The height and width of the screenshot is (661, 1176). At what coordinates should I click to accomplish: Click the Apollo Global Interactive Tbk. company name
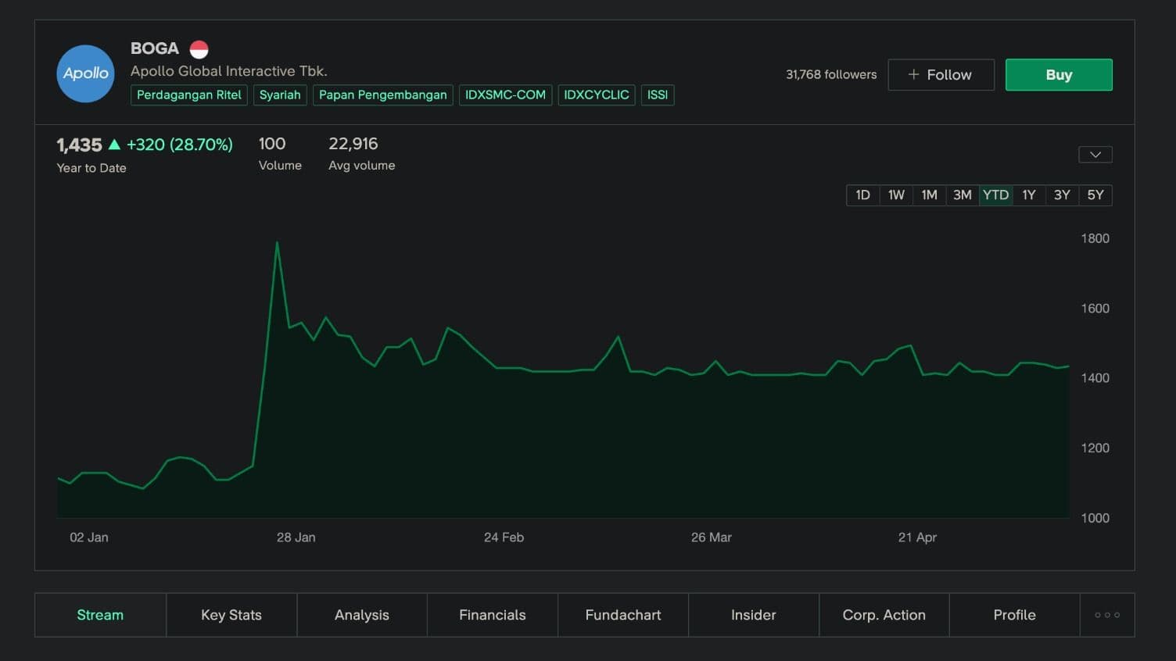229,71
